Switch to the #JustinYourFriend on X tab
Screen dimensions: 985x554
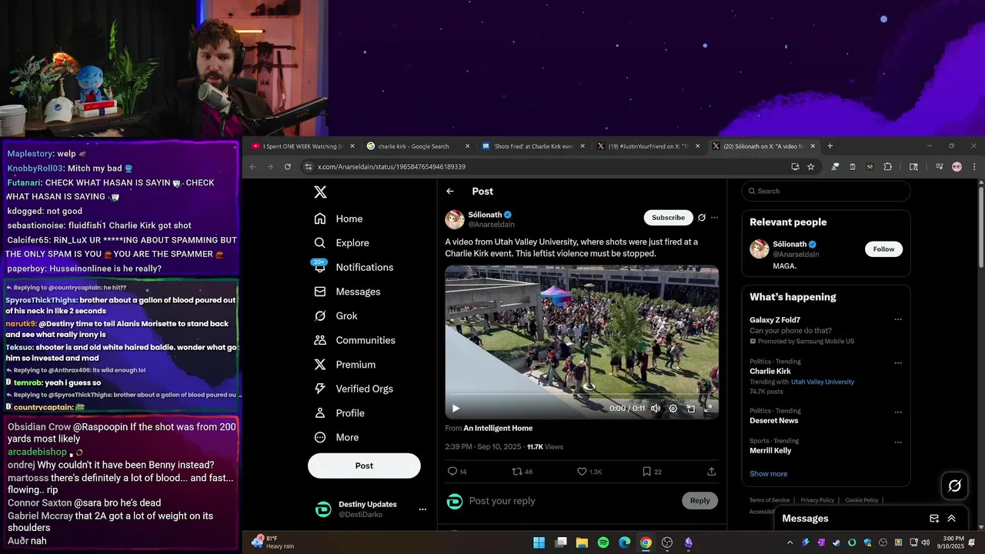tap(648, 146)
